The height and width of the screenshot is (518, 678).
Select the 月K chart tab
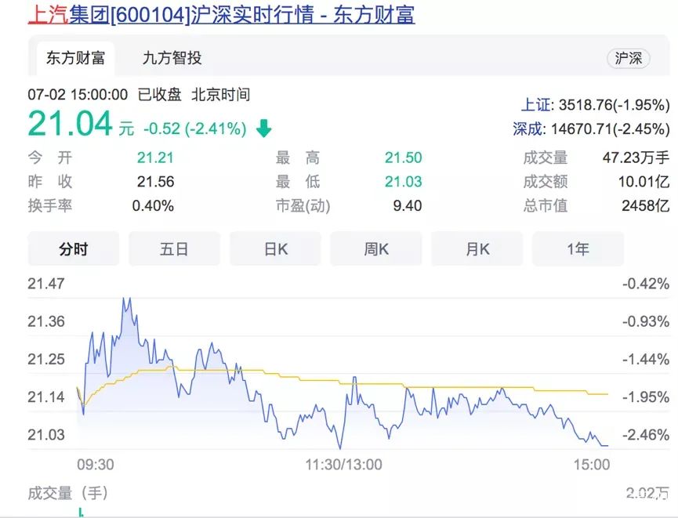coord(477,249)
